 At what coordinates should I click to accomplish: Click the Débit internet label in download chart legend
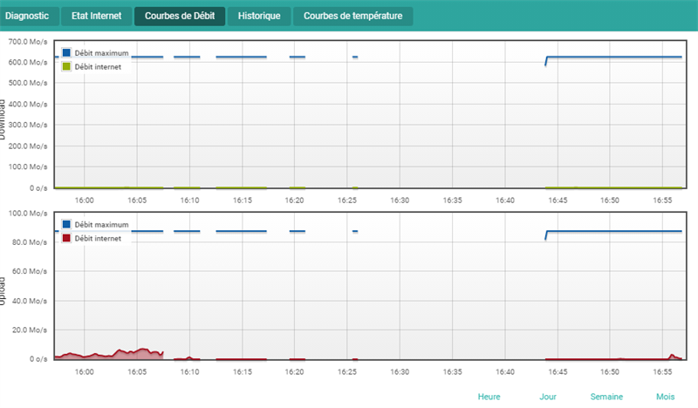point(98,67)
